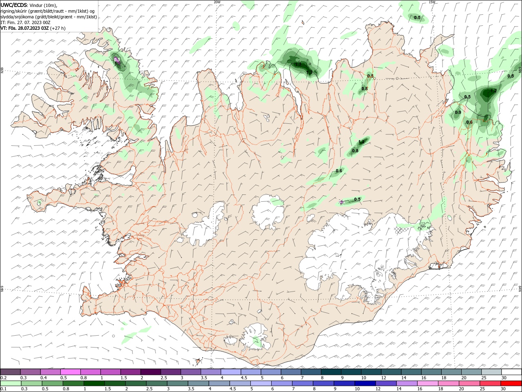This screenshot has height=392, width=522.
Task: Click the 'rigning/skúrir' legend description line
Action: [x=48, y=11]
